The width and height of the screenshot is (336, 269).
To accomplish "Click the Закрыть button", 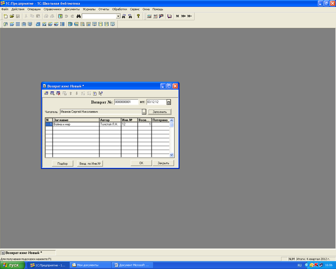I will (163, 163).
